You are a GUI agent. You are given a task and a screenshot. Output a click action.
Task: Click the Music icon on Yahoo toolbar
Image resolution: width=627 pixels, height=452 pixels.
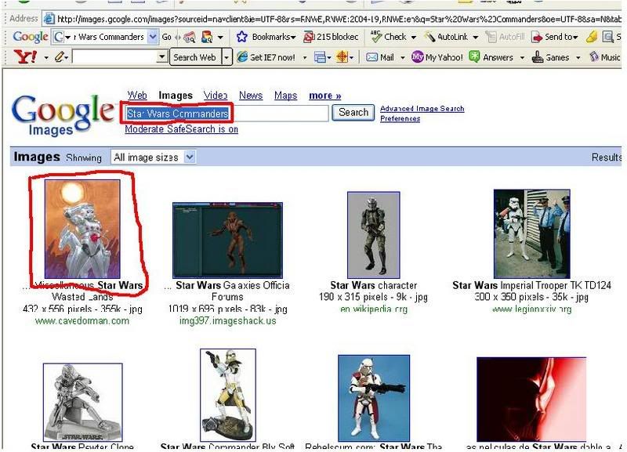click(x=594, y=56)
